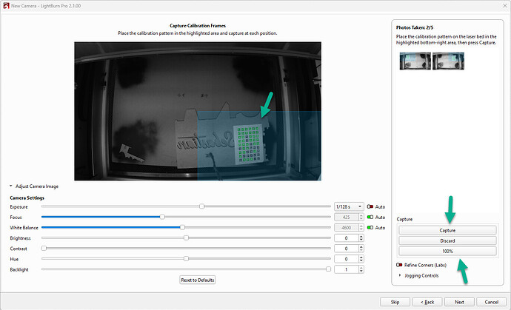
Task: Click the Backlight value field
Action: pos(346,269)
